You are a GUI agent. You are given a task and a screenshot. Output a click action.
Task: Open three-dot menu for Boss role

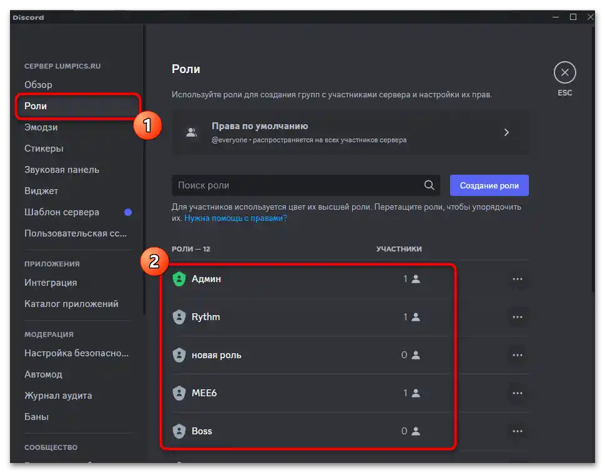click(x=518, y=431)
